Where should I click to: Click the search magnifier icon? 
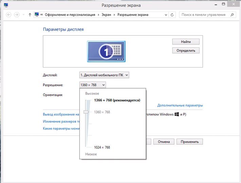(x=232, y=15)
